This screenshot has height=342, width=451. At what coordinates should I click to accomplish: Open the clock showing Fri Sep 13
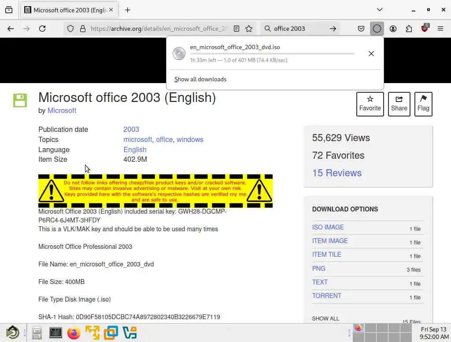click(434, 333)
